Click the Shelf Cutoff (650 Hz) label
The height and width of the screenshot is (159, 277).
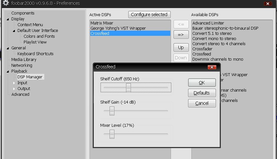tap(120, 79)
